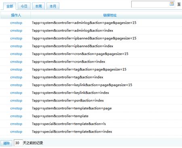Open cmstop on cron action=index row

coord(16,62)
